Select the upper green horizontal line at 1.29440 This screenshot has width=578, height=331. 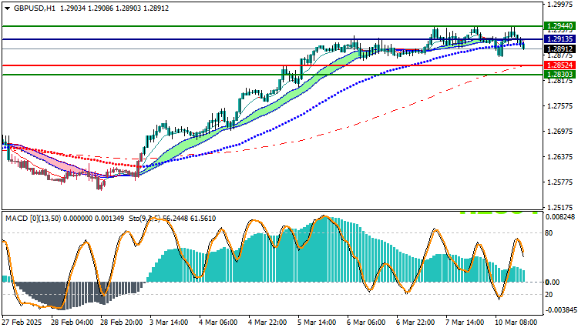pos(272,26)
